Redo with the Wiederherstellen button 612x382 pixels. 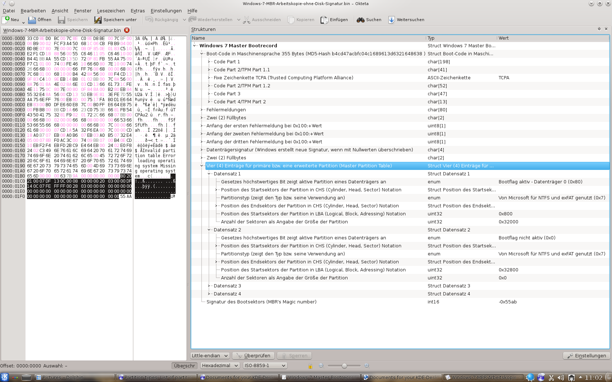pyautogui.click(x=210, y=20)
